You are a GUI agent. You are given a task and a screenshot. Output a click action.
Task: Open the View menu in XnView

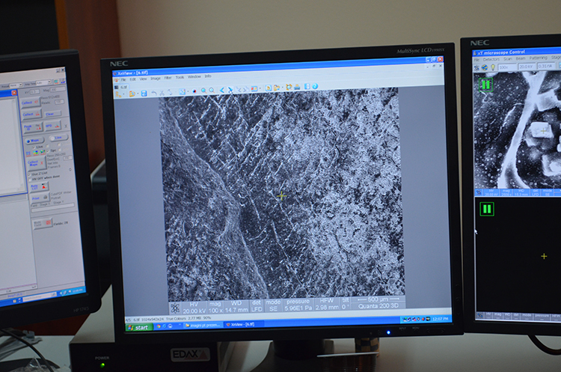click(x=143, y=79)
